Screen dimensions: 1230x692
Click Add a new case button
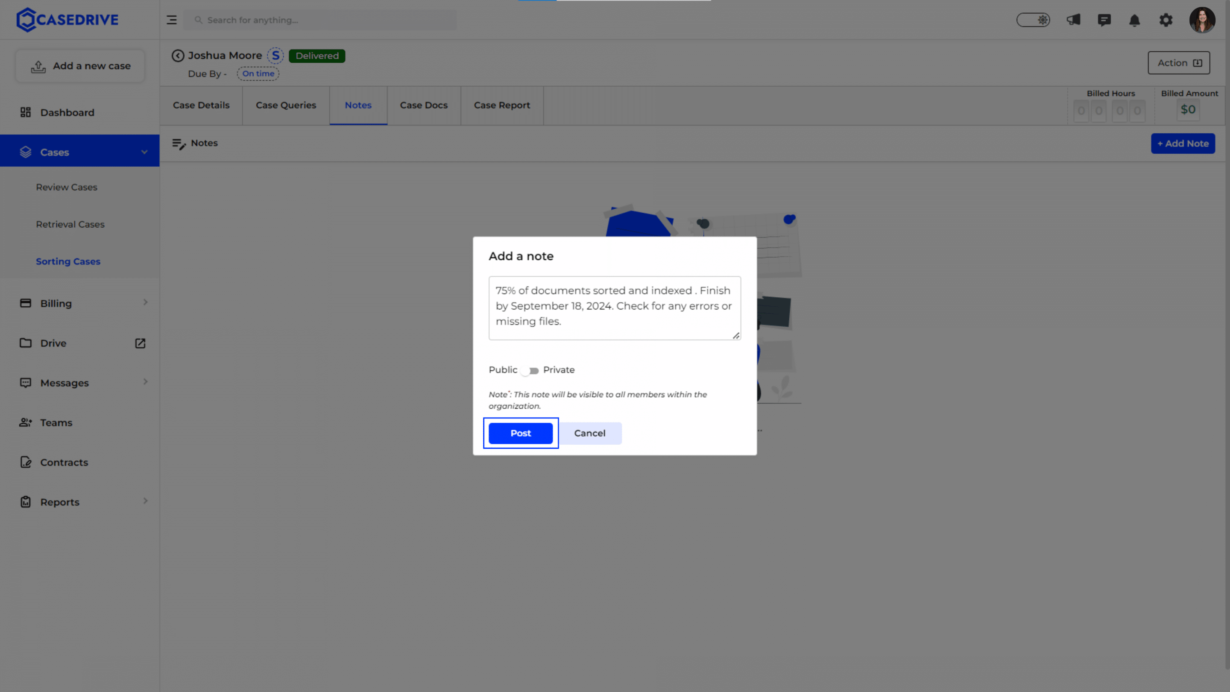[80, 66]
